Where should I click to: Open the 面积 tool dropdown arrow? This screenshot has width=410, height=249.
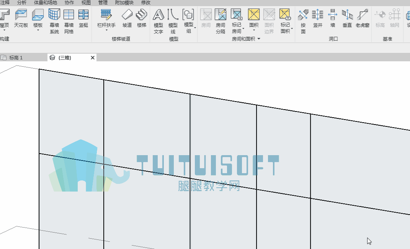click(x=254, y=30)
